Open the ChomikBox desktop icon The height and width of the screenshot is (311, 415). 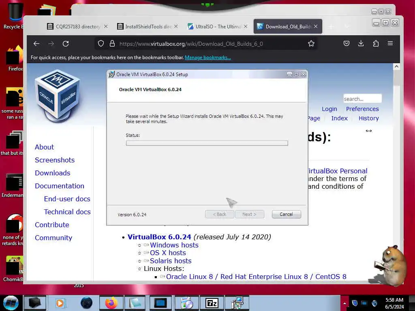click(13, 268)
